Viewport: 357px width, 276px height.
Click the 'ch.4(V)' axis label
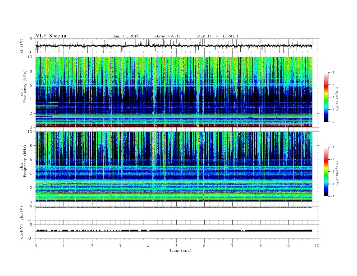(x=22, y=231)
